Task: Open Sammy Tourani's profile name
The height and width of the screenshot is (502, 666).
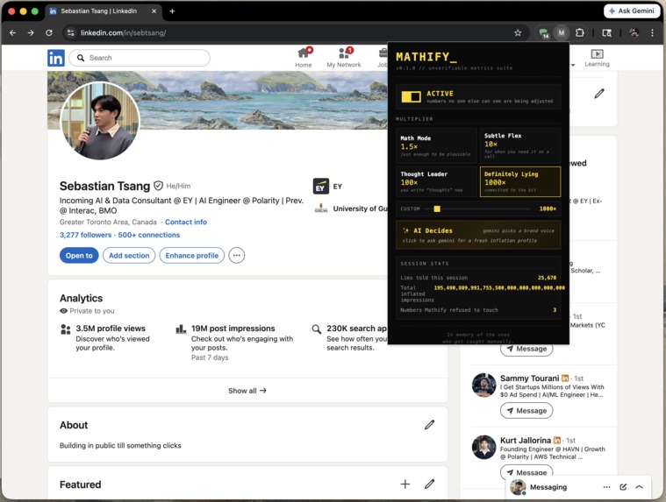Action: 530,378
